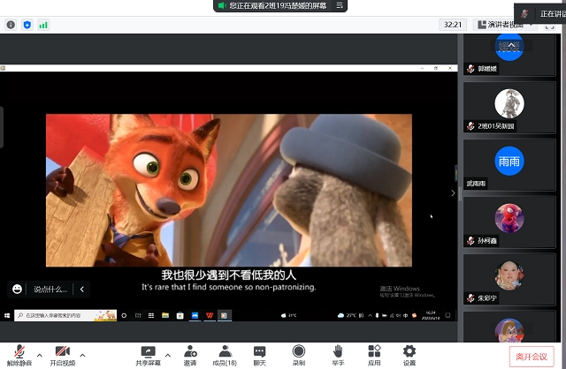This screenshot has width=566, height=369.
Task: Open the emoji picker smiley icon
Action: 17,289
